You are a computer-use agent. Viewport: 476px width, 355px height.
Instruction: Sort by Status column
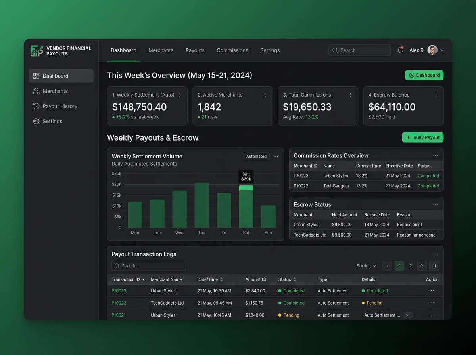tap(287, 279)
